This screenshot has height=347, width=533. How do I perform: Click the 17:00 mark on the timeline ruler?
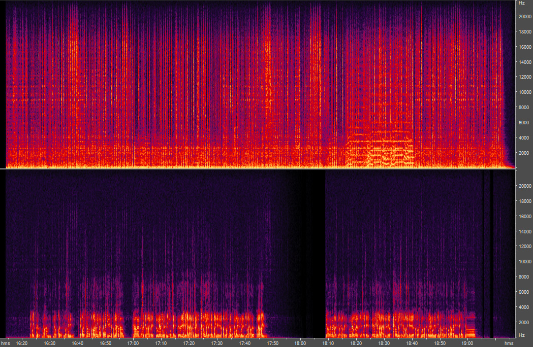(133, 343)
